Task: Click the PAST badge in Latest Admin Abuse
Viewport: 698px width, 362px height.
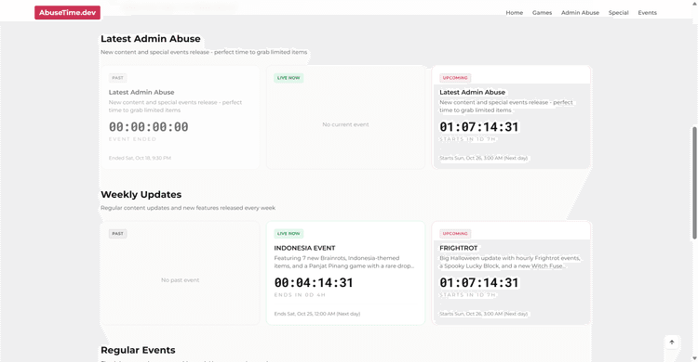Action: tap(117, 78)
